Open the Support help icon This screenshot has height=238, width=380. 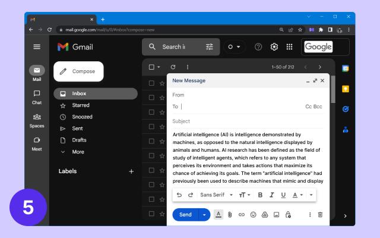(x=258, y=46)
